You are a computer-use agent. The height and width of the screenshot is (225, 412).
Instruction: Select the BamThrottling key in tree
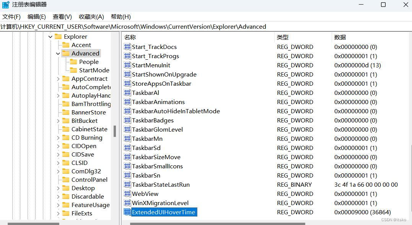(91, 104)
